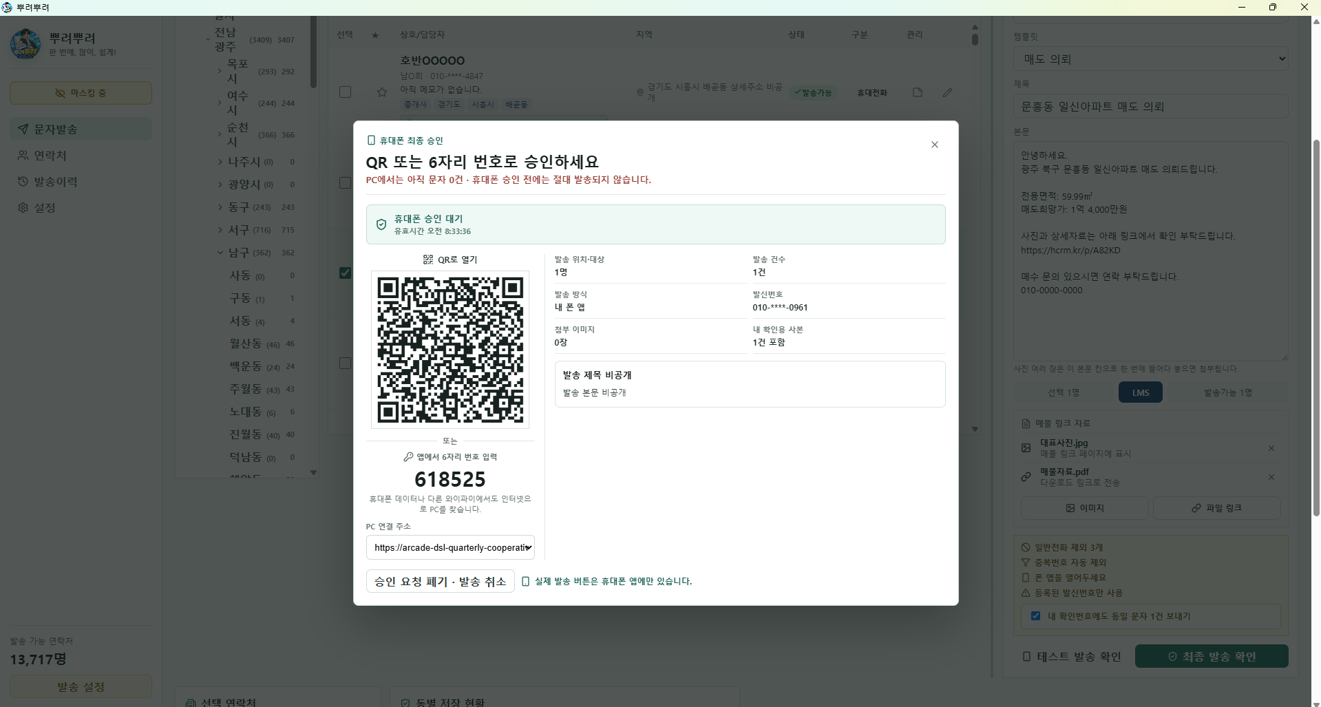
Task: Click the 파일 링크 button
Action: click(1216, 508)
